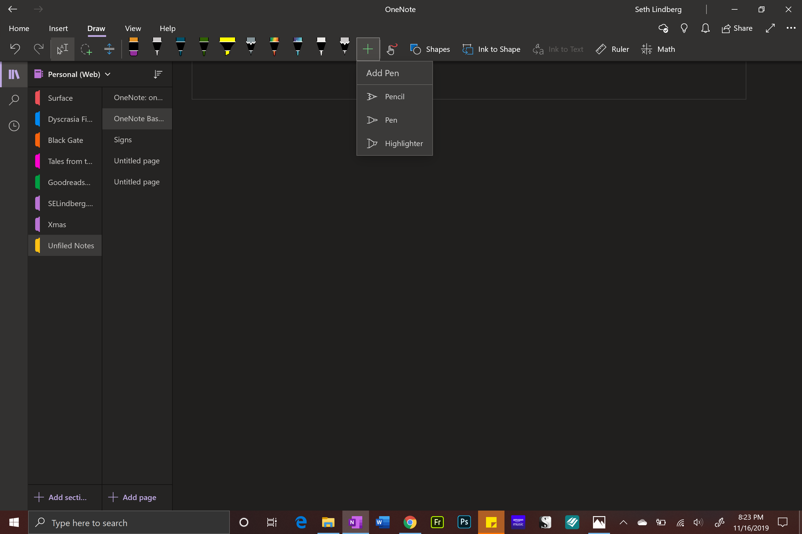Image resolution: width=802 pixels, height=534 pixels.
Task: Switch to the Insert tab
Action: coord(58,28)
